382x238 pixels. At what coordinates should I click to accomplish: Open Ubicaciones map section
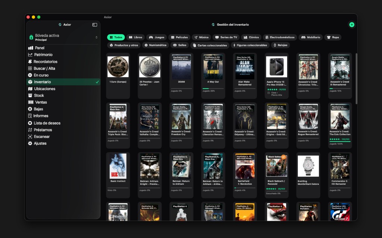[x=63, y=89]
